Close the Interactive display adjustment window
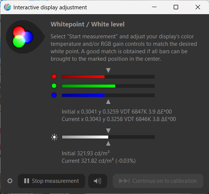Screen dimensions: 209x194 pyautogui.click(x=198, y=7)
